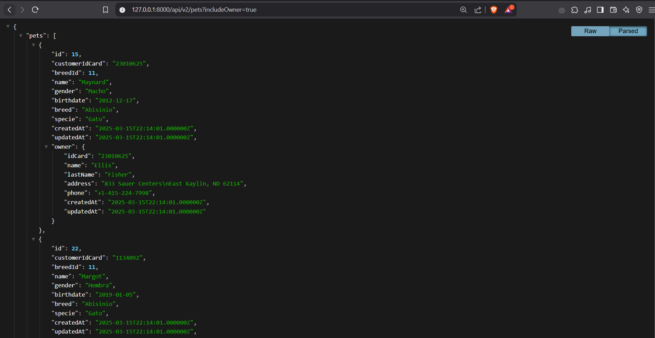Open the Brave Wallet icon
Image resolution: width=655 pixels, height=338 pixels.
(613, 10)
